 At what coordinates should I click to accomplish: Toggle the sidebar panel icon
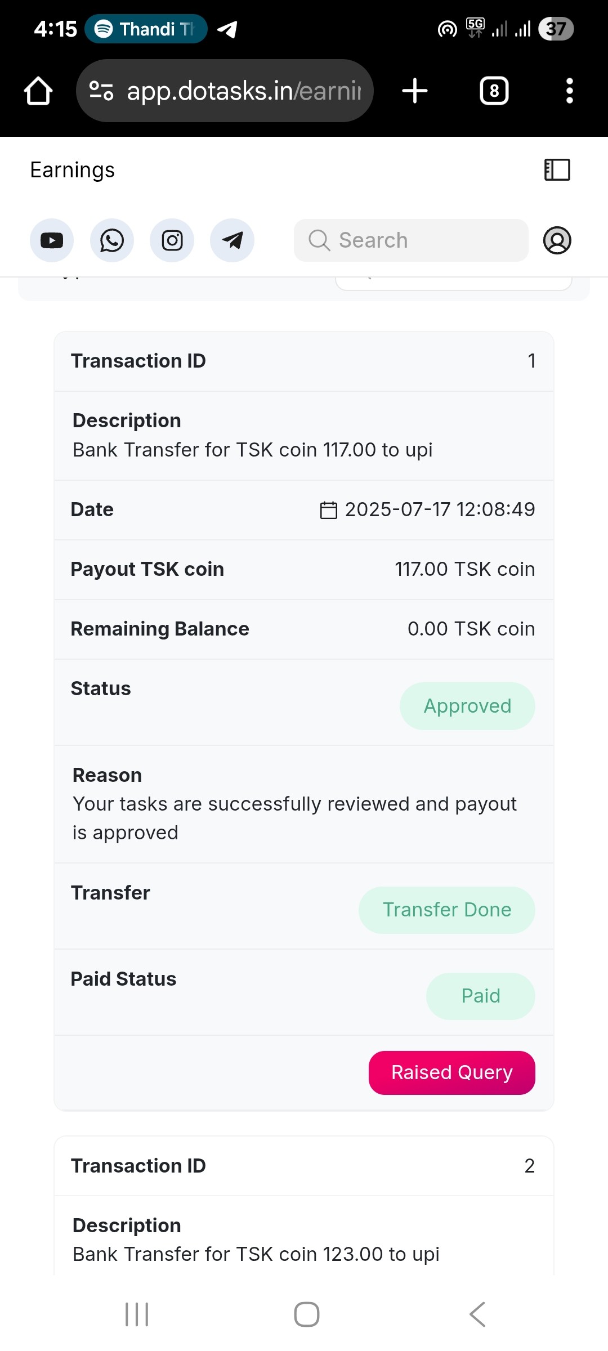tap(557, 169)
